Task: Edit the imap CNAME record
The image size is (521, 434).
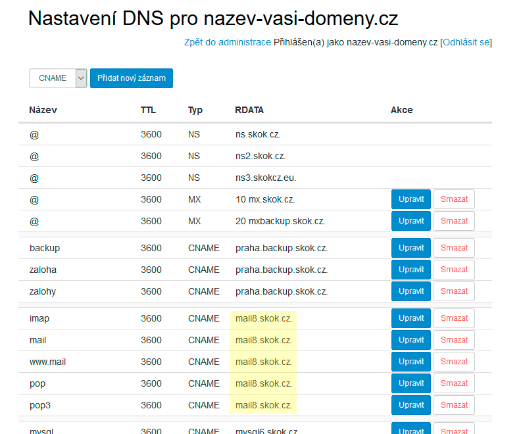Action: tap(411, 318)
